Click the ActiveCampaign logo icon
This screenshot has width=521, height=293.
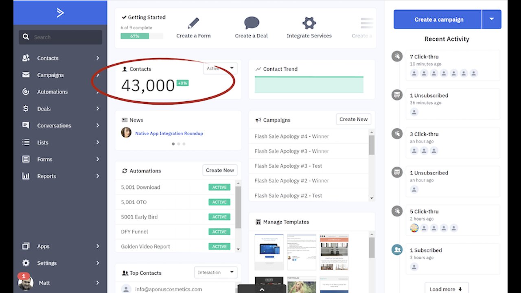pos(60,13)
